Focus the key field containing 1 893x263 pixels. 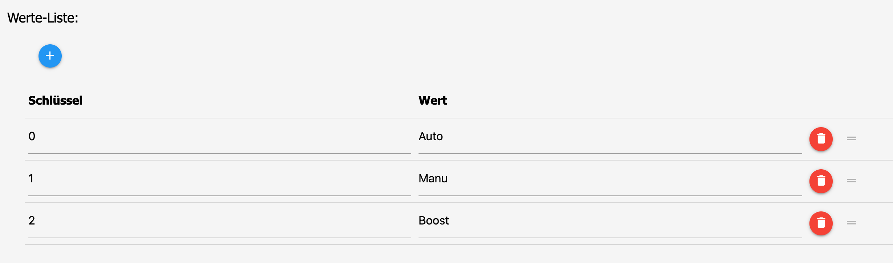[x=219, y=179]
